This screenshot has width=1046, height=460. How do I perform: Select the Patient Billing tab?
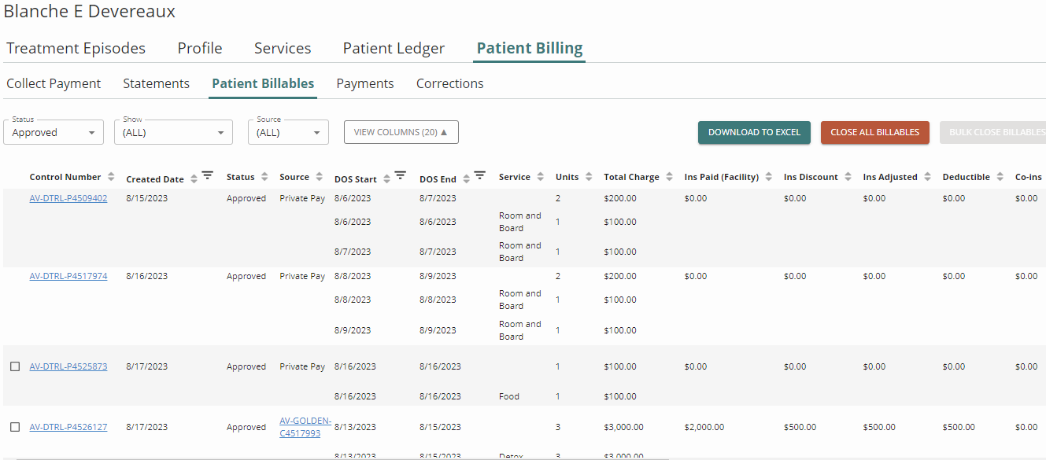(530, 48)
